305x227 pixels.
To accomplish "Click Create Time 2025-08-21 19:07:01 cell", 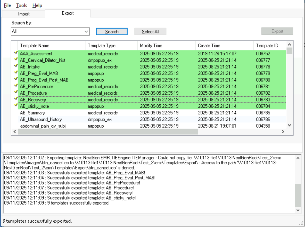I will 217,126.
